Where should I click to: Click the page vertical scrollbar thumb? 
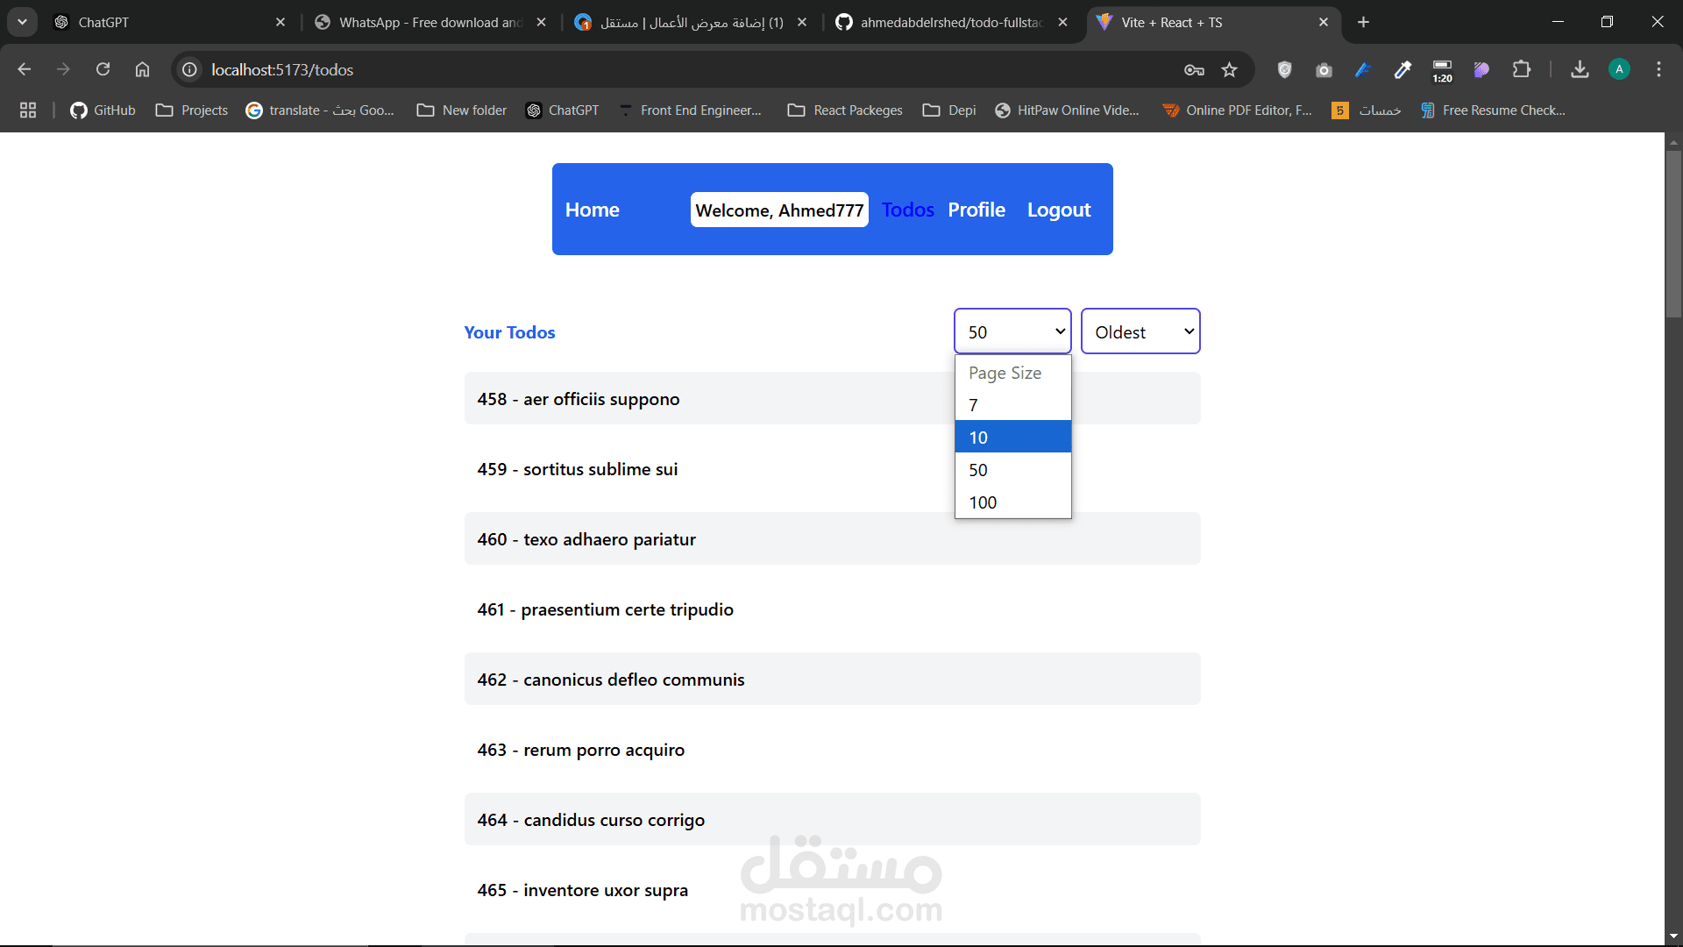1673,232
